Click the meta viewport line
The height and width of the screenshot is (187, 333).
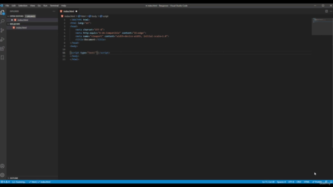point(122,36)
